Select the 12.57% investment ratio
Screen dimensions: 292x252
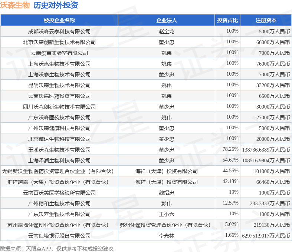click(x=230, y=203)
